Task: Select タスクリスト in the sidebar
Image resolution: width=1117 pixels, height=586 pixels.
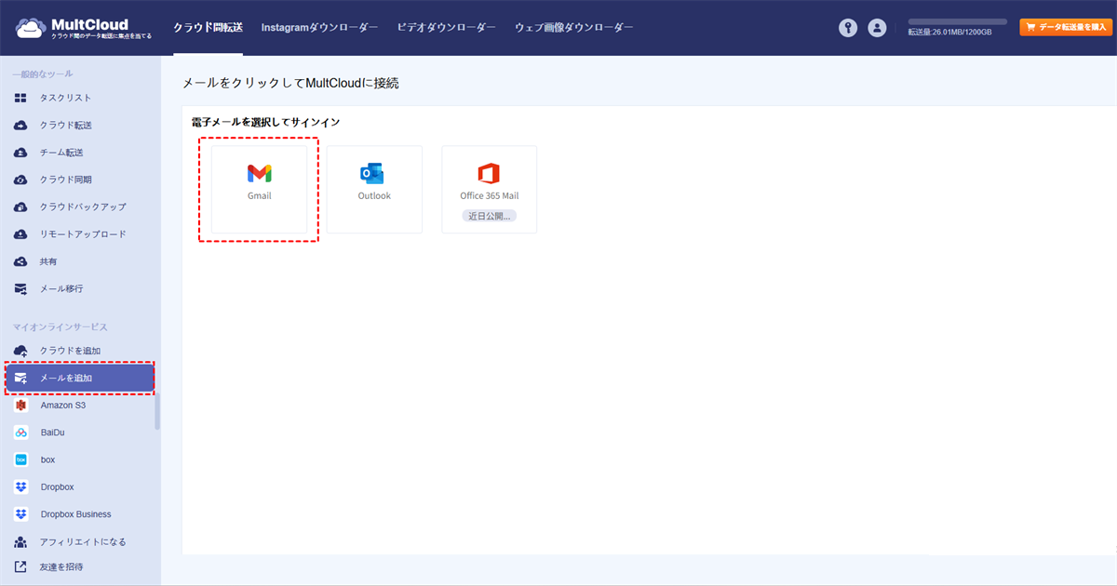Action: [x=65, y=98]
